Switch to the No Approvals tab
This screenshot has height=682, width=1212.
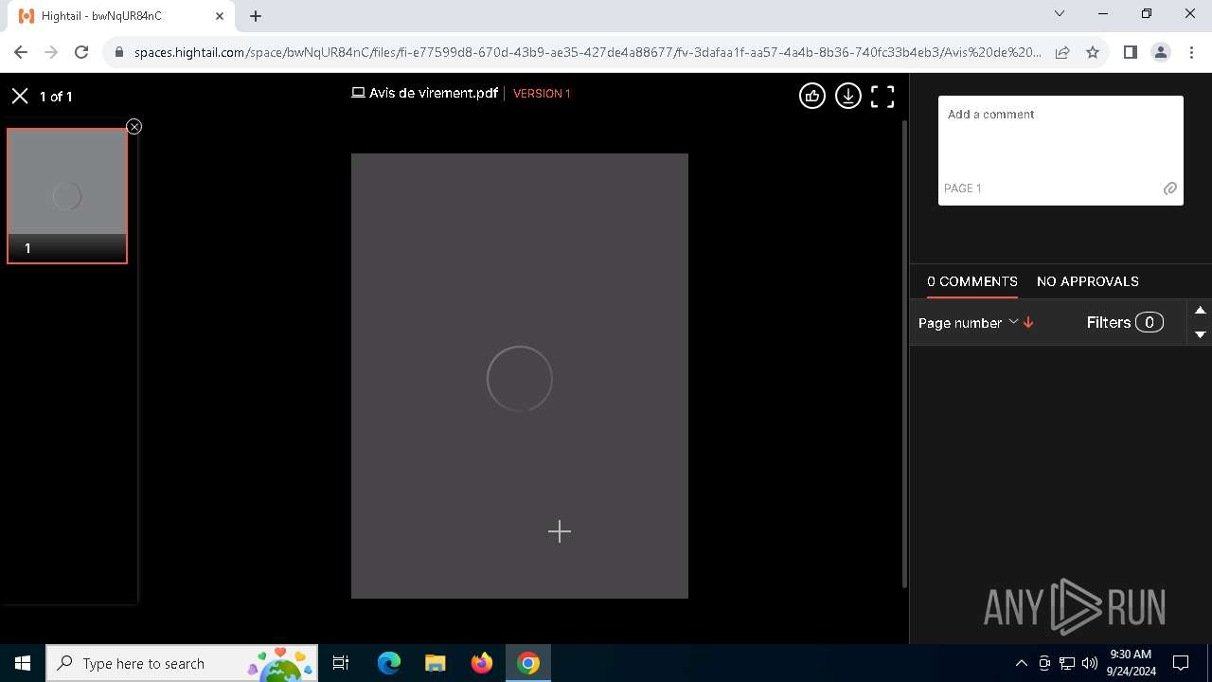(x=1088, y=281)
